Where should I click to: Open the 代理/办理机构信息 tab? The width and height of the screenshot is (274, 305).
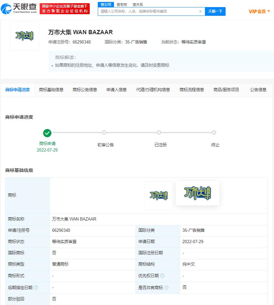(153, 90)
